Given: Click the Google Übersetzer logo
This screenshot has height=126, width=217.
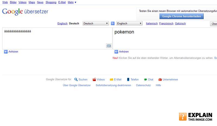Looking at the screenshot, I should coord(25,12).
